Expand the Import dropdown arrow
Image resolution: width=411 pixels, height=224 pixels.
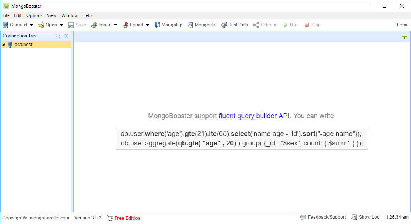pos(116,25)
